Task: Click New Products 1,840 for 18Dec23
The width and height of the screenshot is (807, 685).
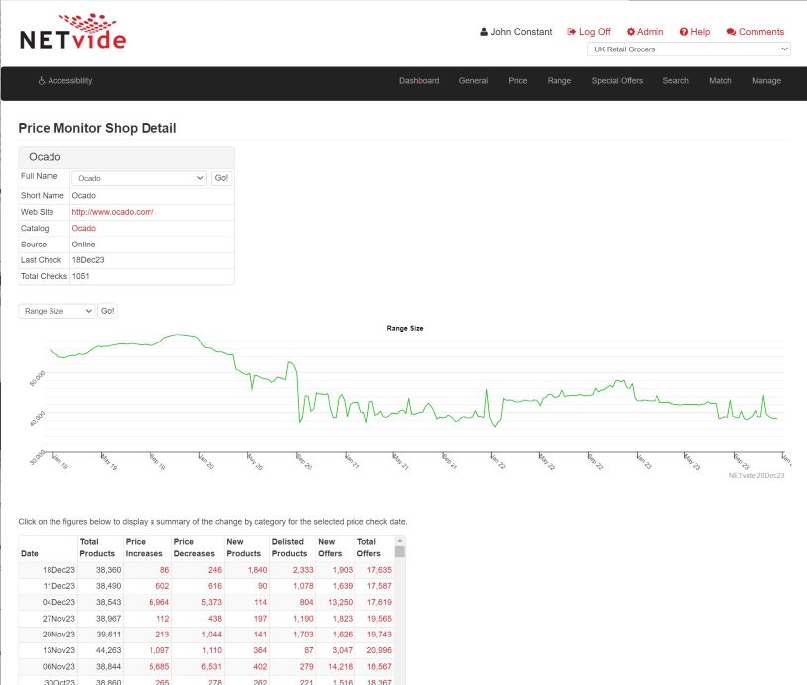Action: [x=257, y=570]
